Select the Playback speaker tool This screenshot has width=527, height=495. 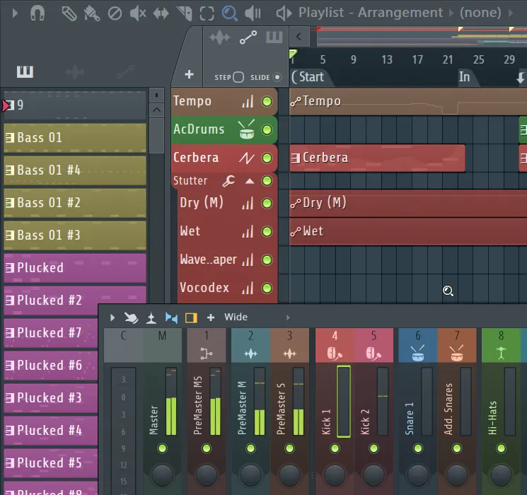coord(253,13)
